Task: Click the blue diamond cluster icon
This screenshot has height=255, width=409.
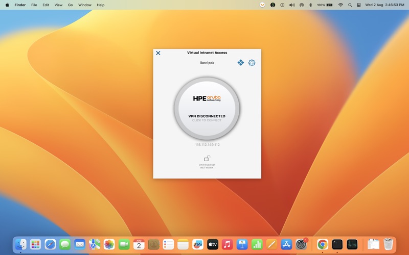Action: 240,62
